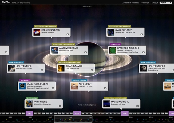The width and height of the screenshot is (174, 123).
Task: Open the arrow icon on Medium Explorer card
Action: click(68, 34)
